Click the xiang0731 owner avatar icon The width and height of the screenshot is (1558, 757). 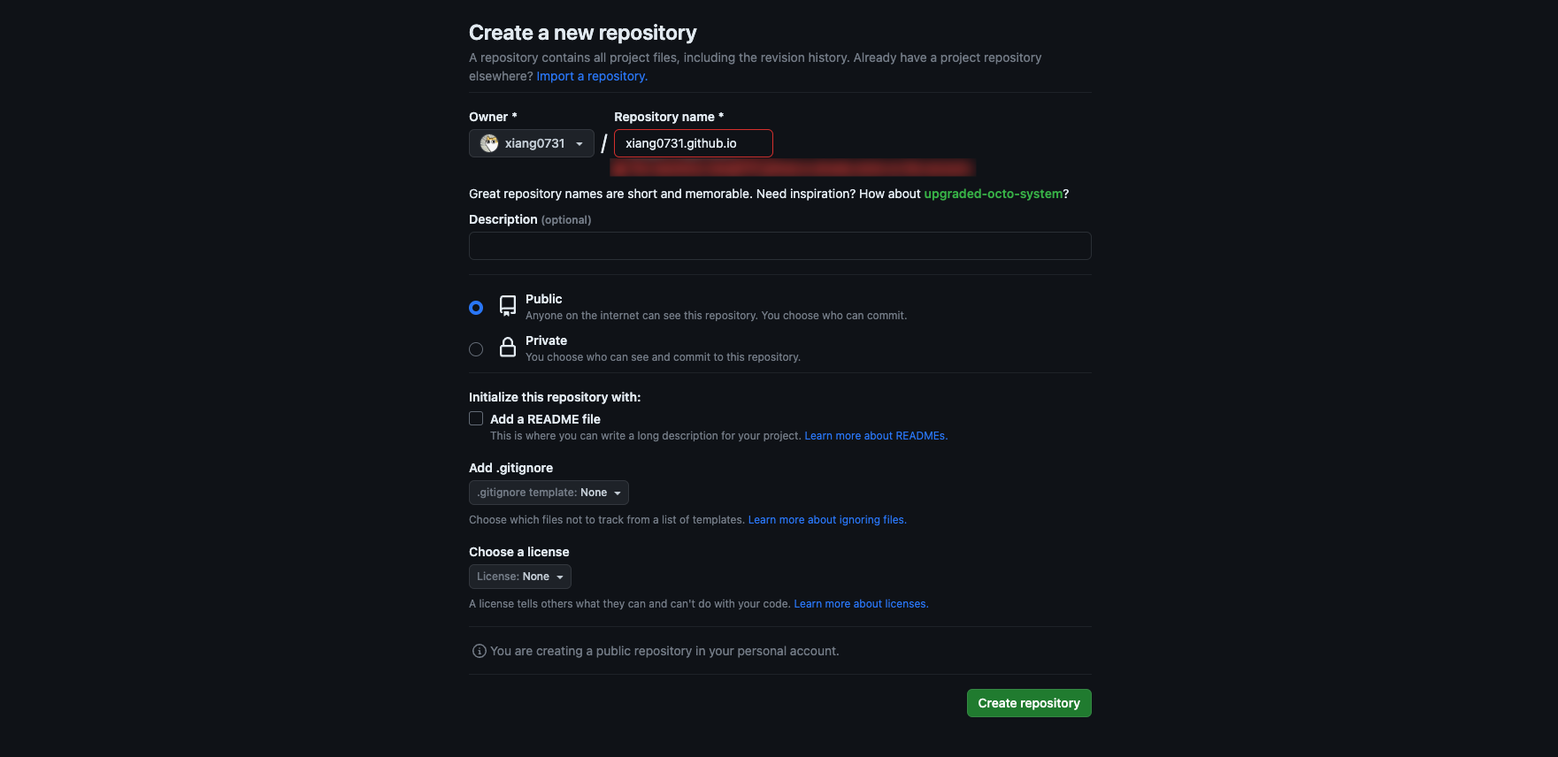[x=489, y=143]
